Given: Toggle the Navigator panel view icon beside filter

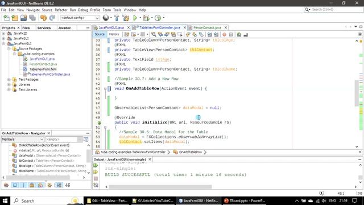Looking at the screenshot, I should (x=86, y=139).
